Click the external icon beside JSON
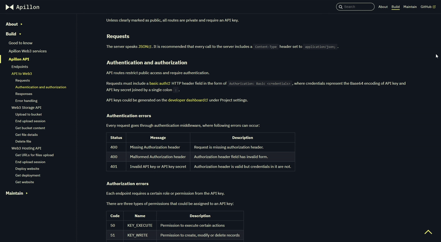 point(149,47)
